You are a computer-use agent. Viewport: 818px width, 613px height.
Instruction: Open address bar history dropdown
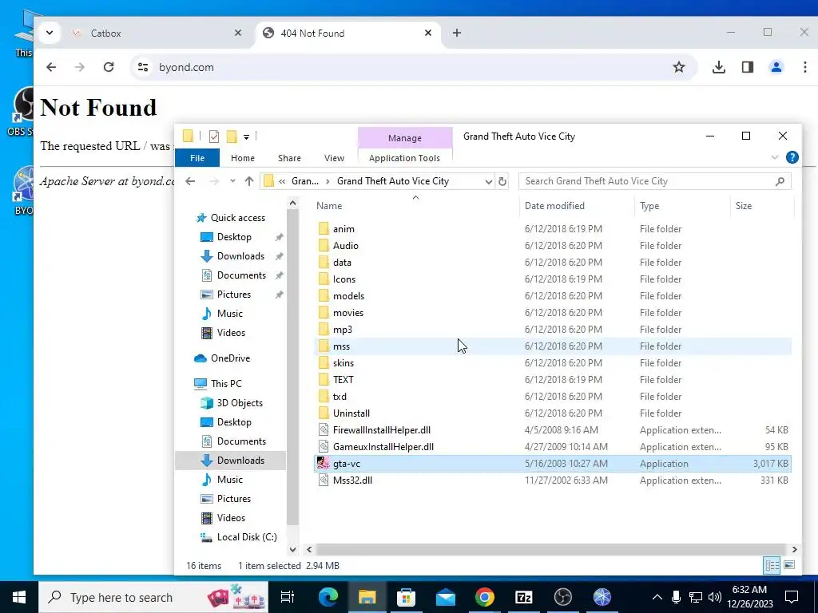click(x=488, y=181)
